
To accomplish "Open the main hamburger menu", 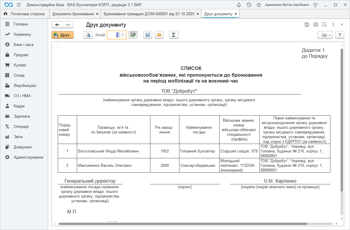I will (x=19, y=5).
